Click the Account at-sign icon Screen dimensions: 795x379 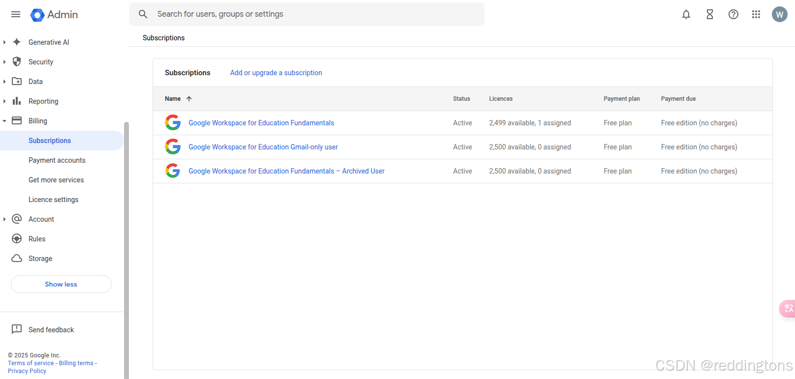[17, 219]
